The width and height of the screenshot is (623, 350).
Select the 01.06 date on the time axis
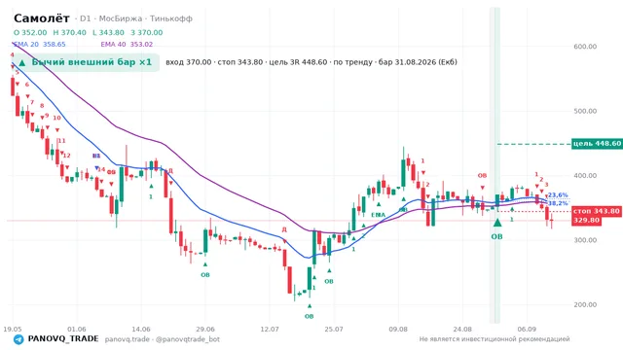point(77,329)
